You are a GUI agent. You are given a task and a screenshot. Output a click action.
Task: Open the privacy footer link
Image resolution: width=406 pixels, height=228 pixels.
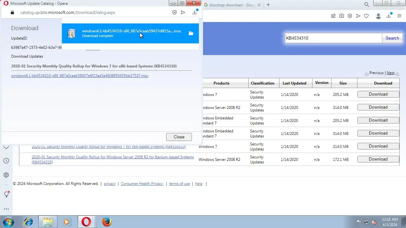pos(109,184)
